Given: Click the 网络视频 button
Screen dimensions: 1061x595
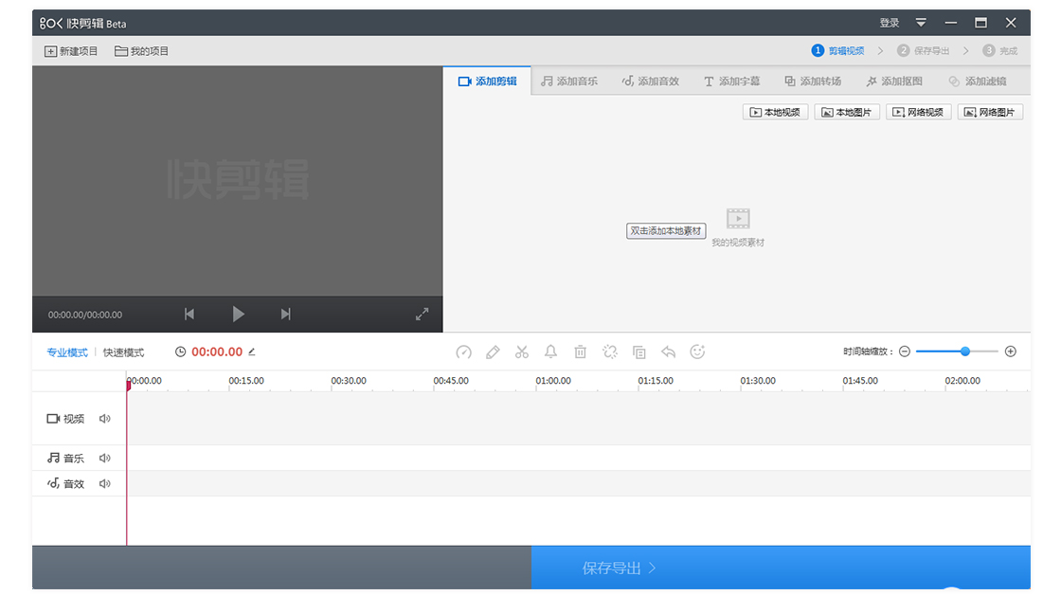Looking at the screenshot, I should pyautogui.click(x=919, y=113).
